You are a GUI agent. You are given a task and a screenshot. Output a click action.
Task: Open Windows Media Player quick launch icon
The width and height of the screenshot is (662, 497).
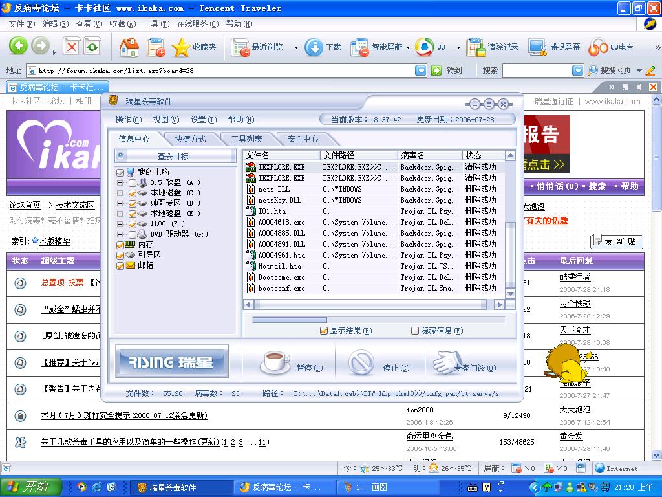pyautogui.click(x=81, y=487)
